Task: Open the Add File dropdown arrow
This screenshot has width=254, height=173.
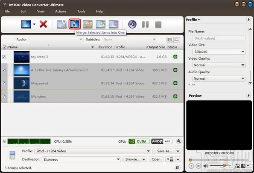Action: (34, 24)
